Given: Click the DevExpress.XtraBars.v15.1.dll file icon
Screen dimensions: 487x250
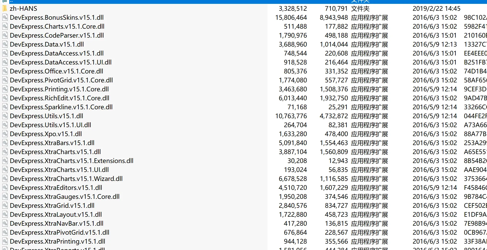Looking at the screenshot, I should click(x=5, y=143).
